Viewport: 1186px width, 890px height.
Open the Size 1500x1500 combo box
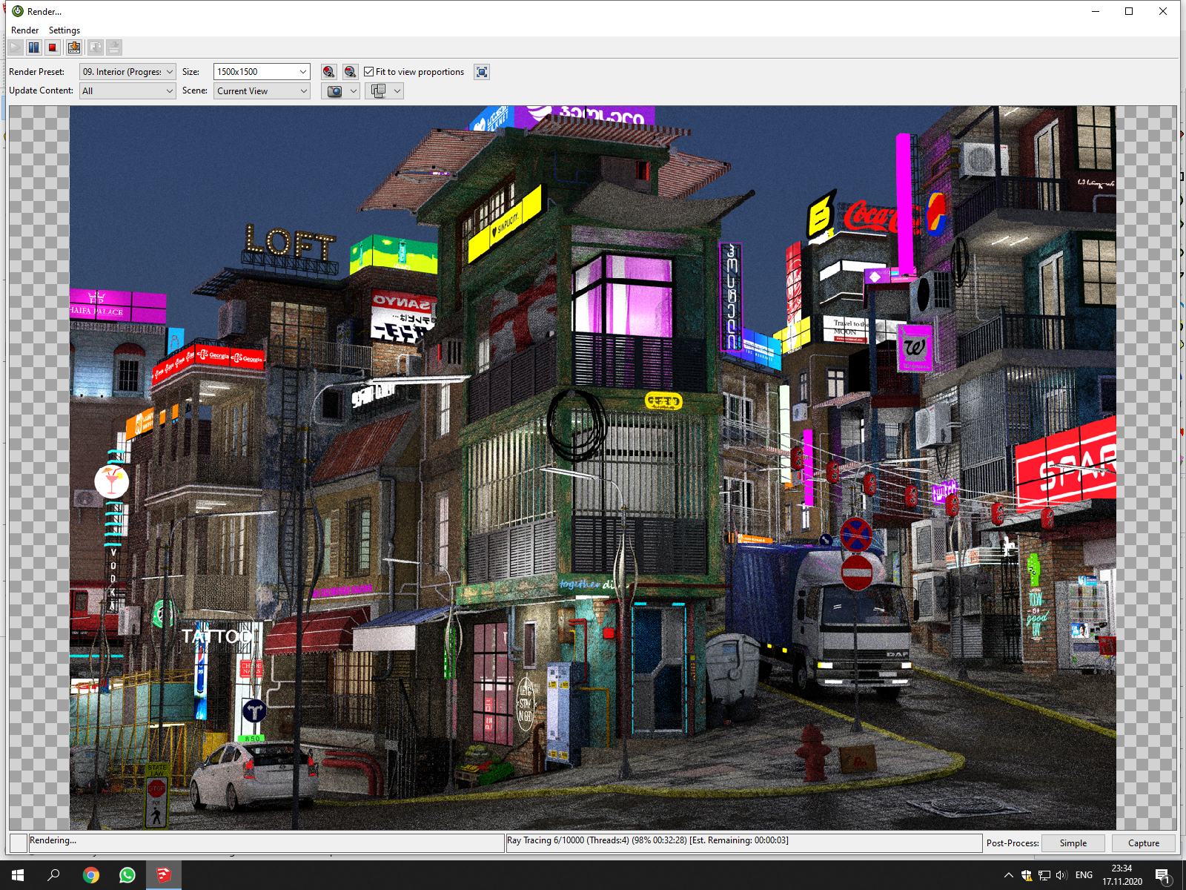coord(262,72)
